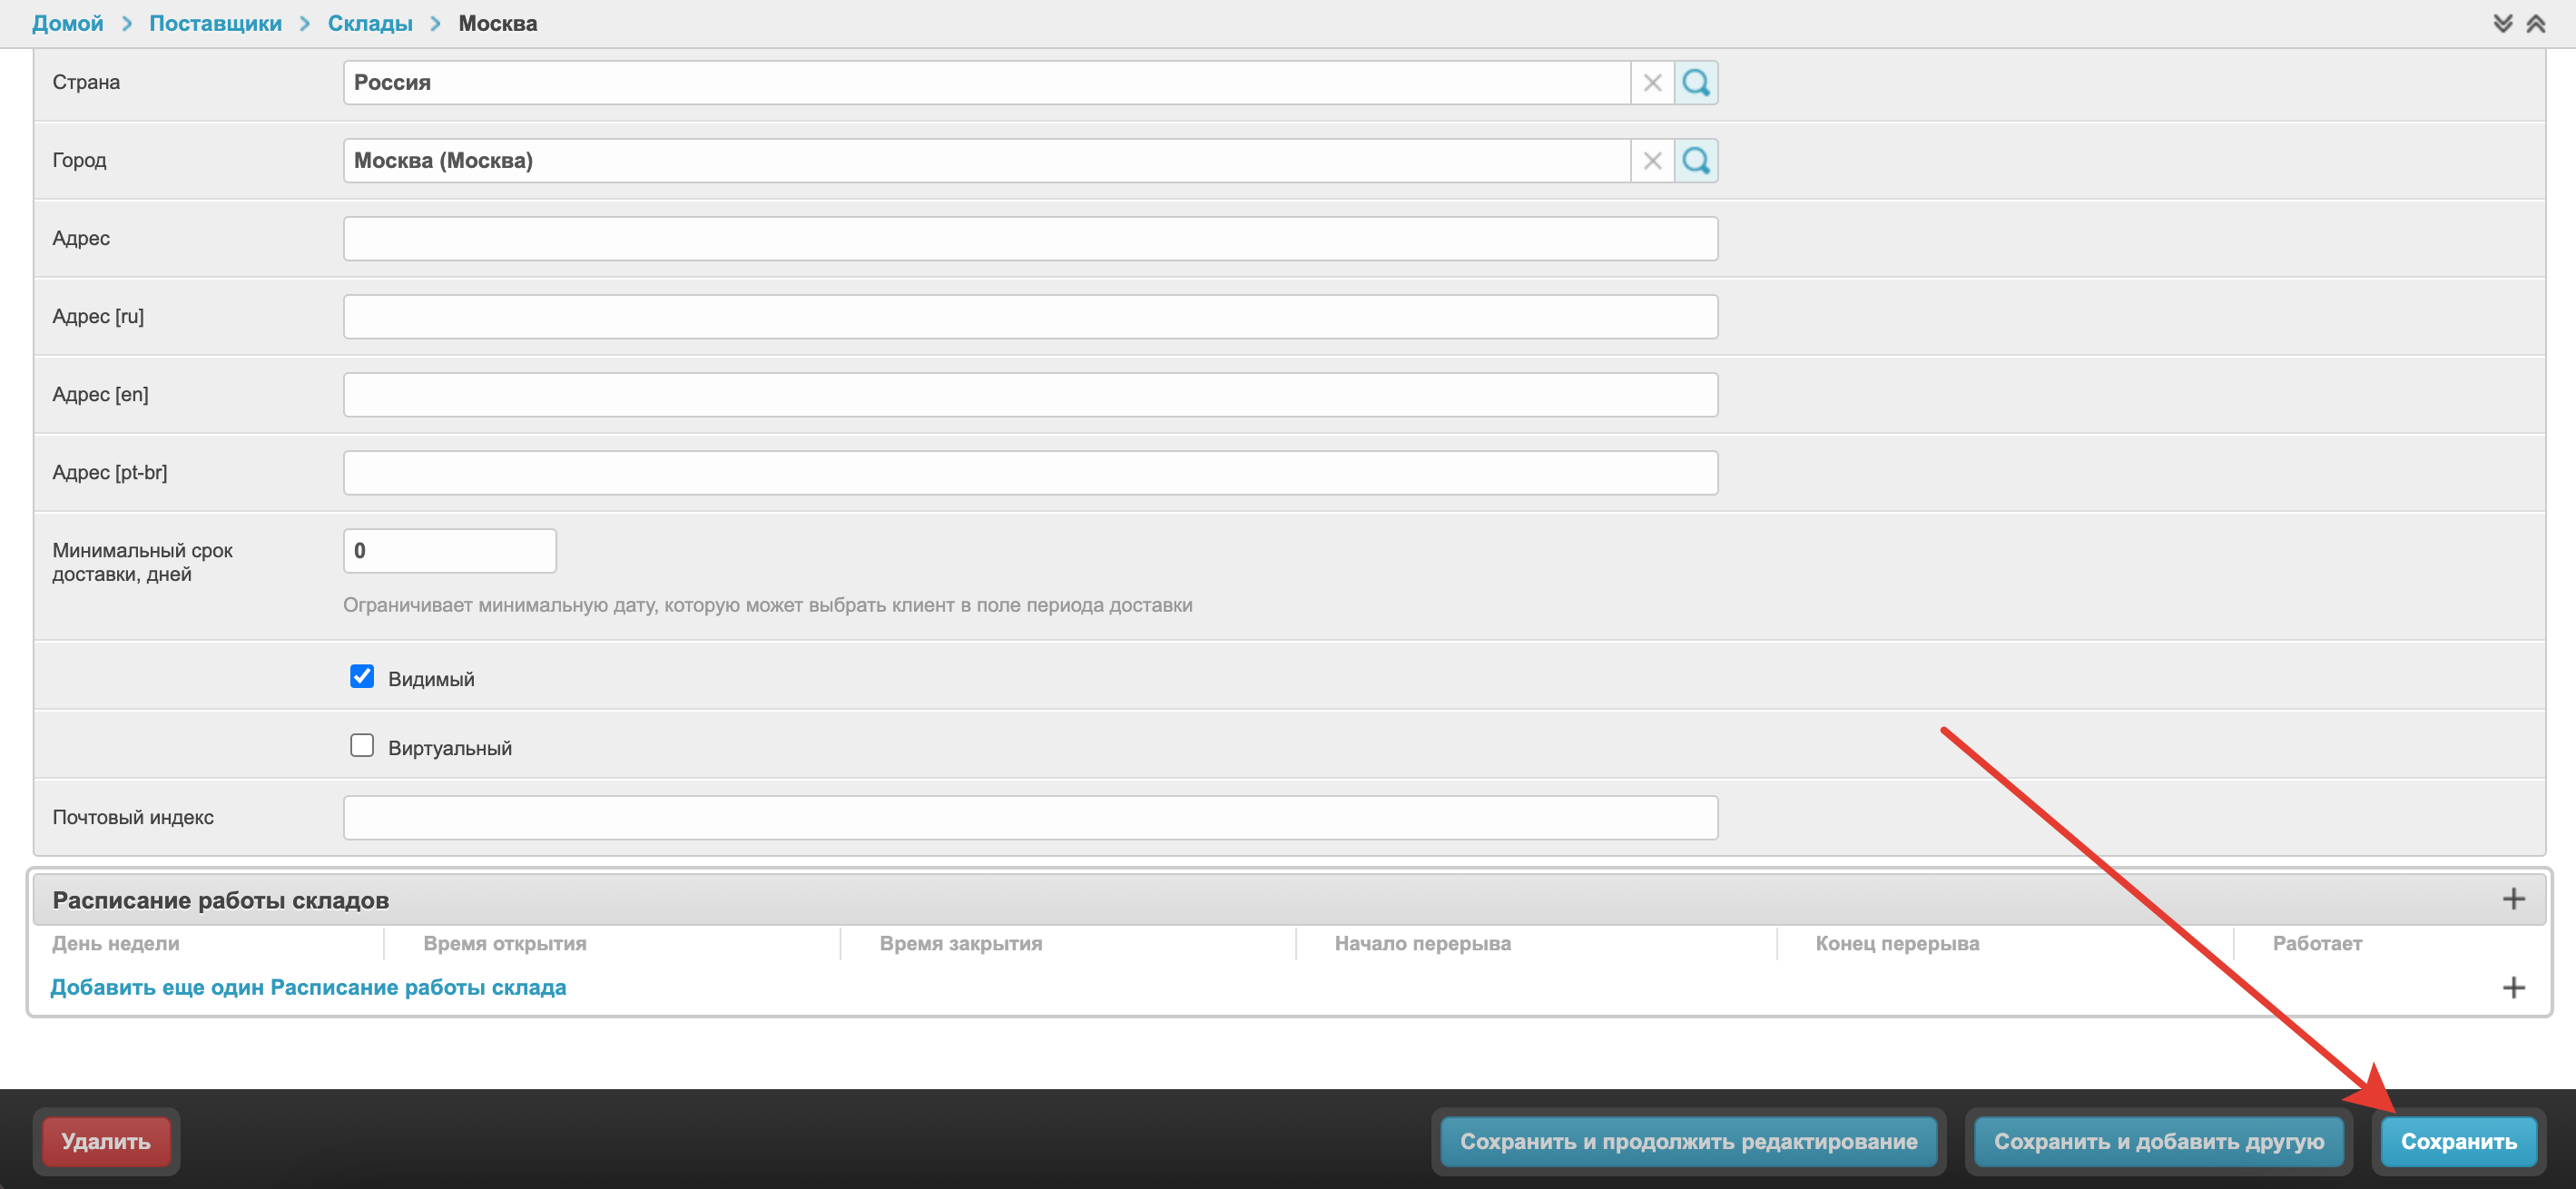Screen dimensions: 2576x1189
Task: Open city lookup via magnifier icon
Action: coord(1696,161)
